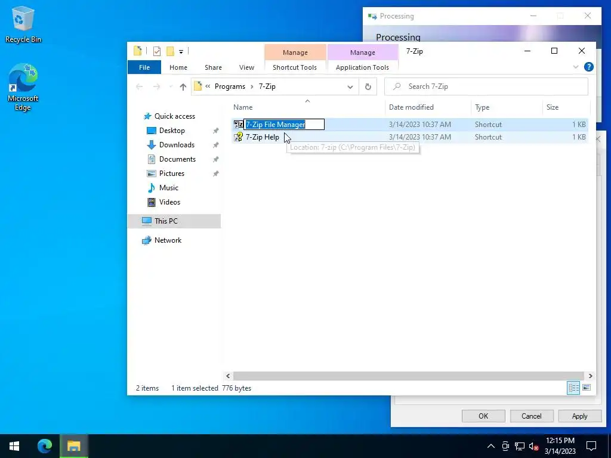Click the horizontal scrollbar left arrow

point(228,376)
